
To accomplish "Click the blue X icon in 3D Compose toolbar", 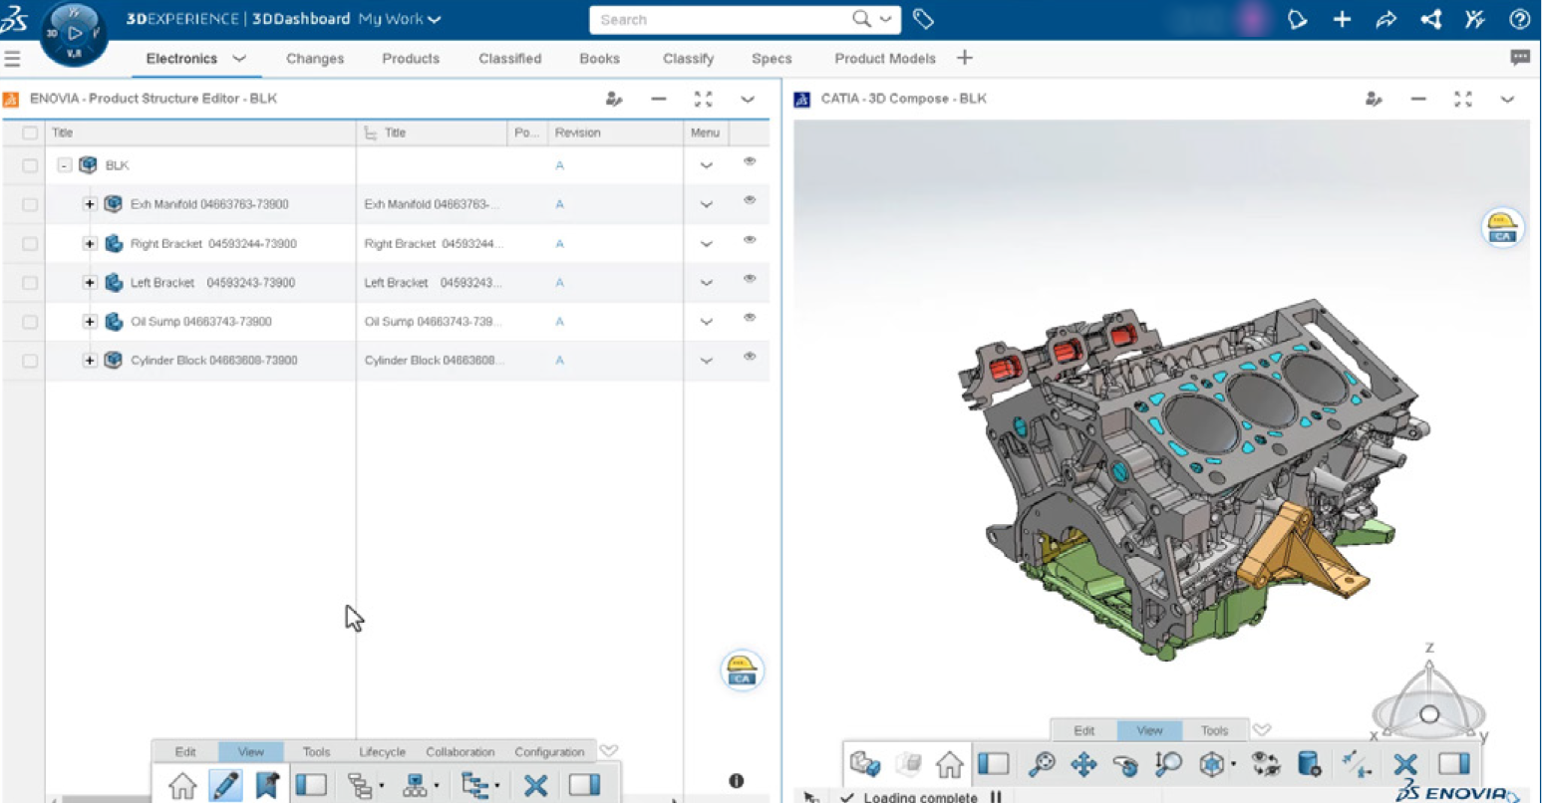I will [x=1405, y=764].
